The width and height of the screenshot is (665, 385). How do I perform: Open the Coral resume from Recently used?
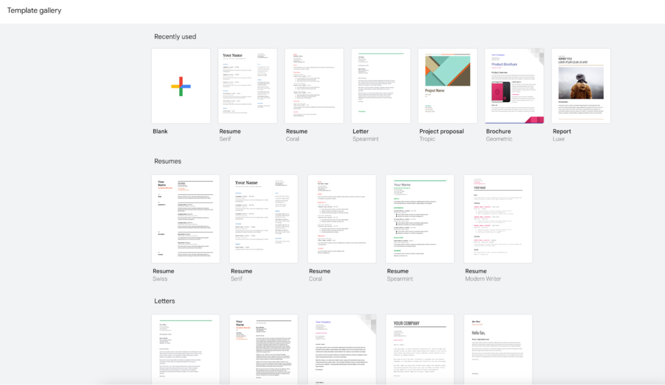pyautogui.click(x=314, y=85)
